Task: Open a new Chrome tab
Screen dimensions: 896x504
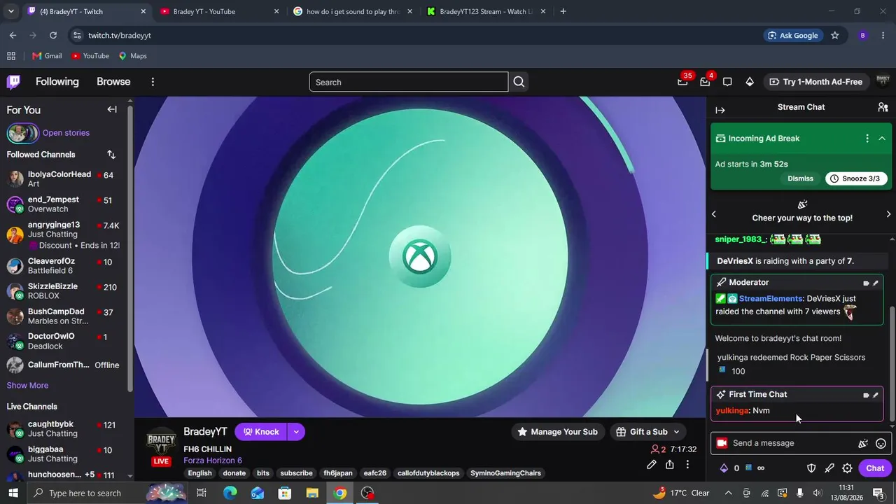Action: (563, 11)
